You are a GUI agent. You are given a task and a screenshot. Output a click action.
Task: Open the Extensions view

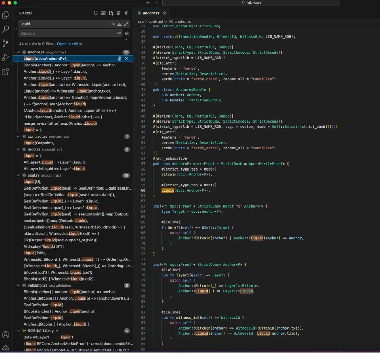(x=5, y=71)
